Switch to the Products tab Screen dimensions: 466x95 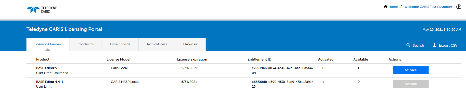86,44
